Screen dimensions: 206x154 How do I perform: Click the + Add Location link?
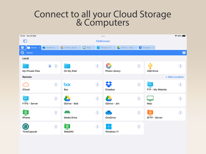[175, 77]
